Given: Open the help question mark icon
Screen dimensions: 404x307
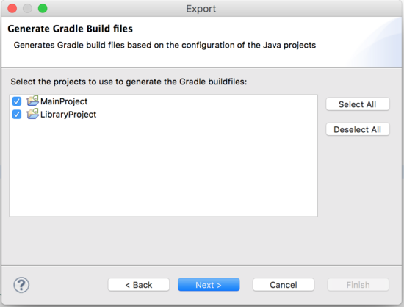Looking at the screenshot, I should pos(21,285).
